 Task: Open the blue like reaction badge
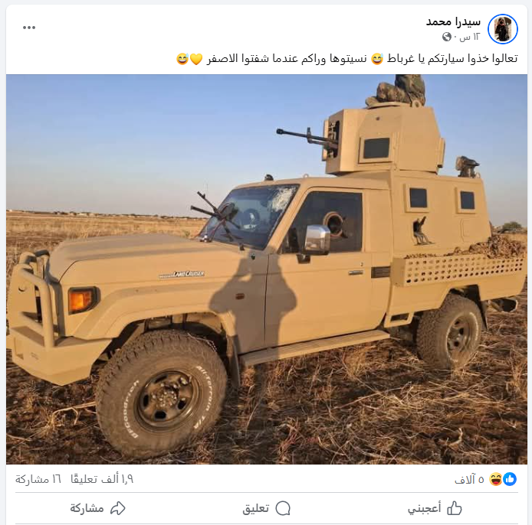(x=510, y=479)
